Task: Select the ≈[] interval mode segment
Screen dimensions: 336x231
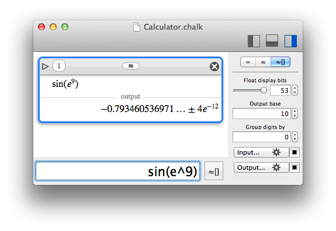Action: [280, 62]
